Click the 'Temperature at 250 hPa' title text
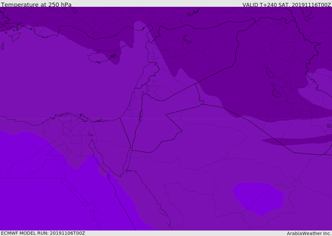The width and height of the screenshot is (332, 236). point(36,5)
